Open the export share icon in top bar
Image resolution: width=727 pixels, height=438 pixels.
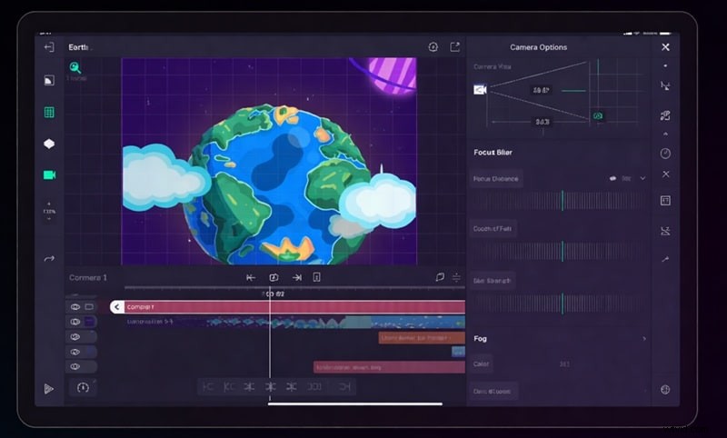(x=455, y=47)
